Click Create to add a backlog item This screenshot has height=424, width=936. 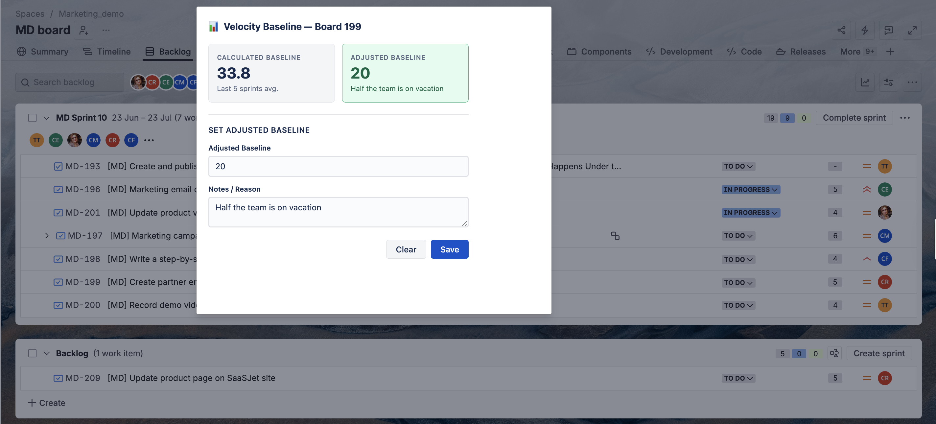pyautogui.click(x=47, y=403)
